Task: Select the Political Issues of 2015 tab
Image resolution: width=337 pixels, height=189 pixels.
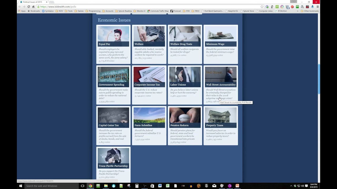Action: [33, 2]
